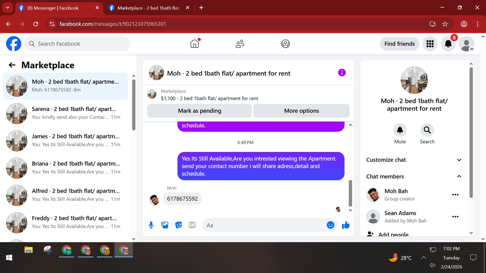Image resolution: width=486 pixels, height=273 pixels.
Task: Open the Sarena conversation in the list
Action: (66, 113)
